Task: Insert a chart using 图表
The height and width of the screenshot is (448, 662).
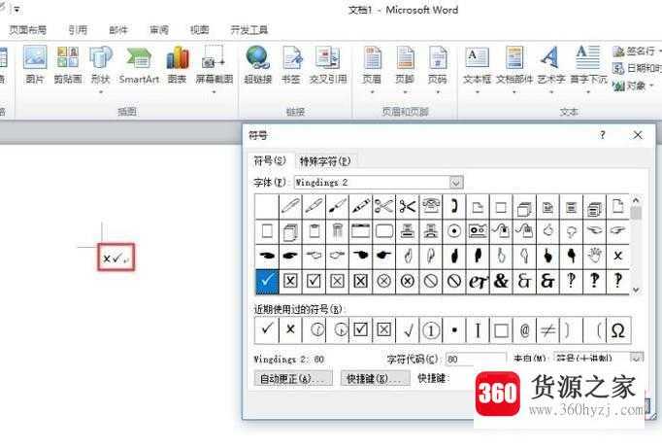Action: coord(177,65)
